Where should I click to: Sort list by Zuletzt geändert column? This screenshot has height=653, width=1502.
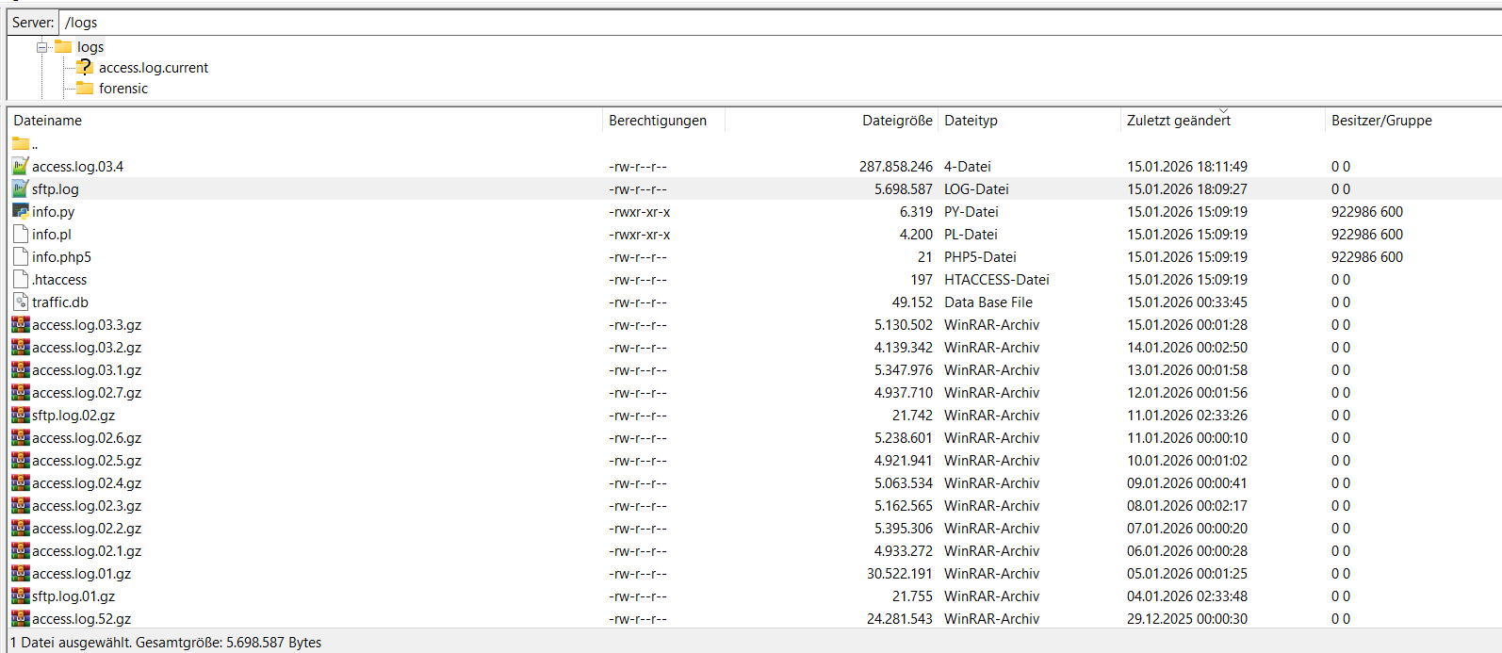tap(1178, 121)
